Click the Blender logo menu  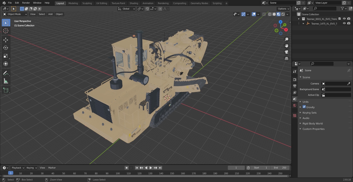[4, 3]
